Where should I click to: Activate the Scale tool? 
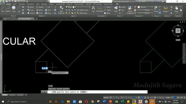40,13
